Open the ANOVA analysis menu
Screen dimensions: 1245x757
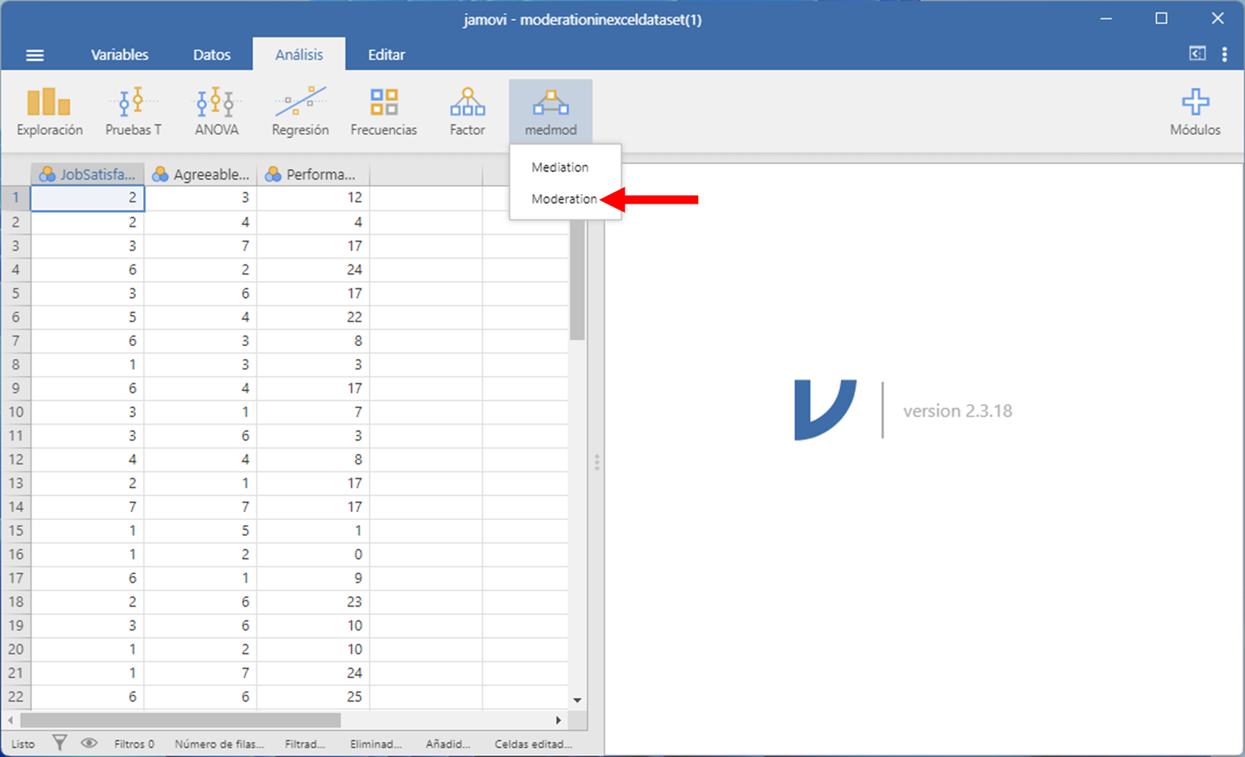pos(216,111)
